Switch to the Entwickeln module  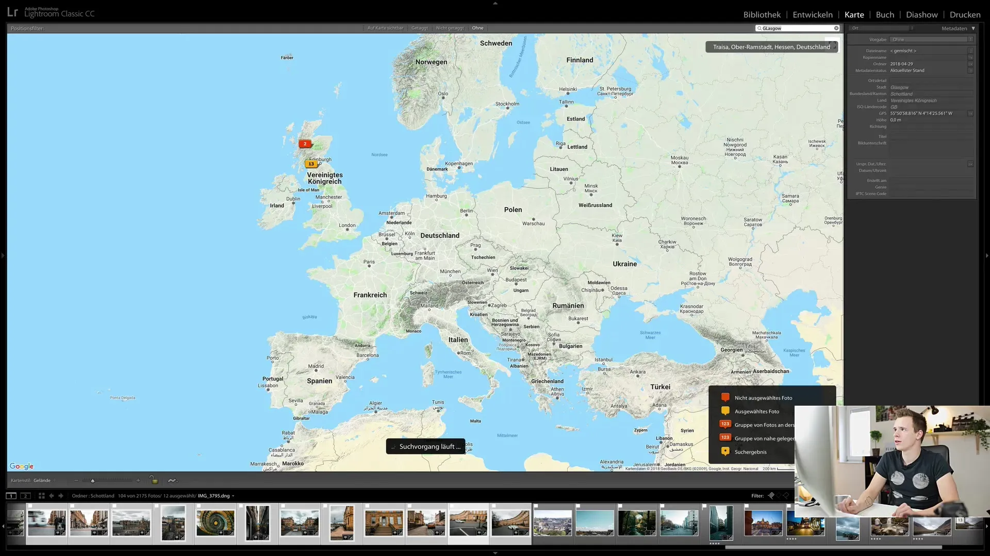812,14
